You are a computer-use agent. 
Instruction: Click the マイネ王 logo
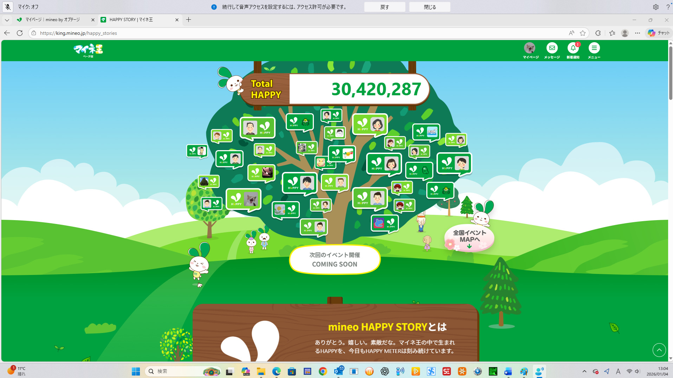tap(88, 50)
